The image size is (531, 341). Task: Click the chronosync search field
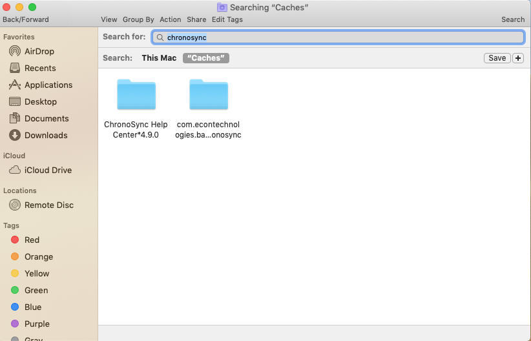coord(342,37)
